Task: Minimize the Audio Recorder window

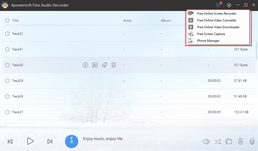Action: click(238, 5)
